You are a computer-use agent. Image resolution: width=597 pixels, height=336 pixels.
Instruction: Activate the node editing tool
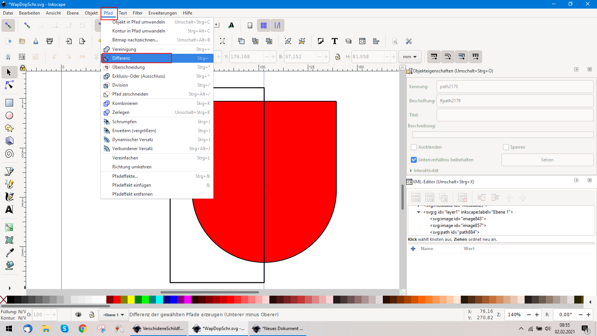point(9,85)
